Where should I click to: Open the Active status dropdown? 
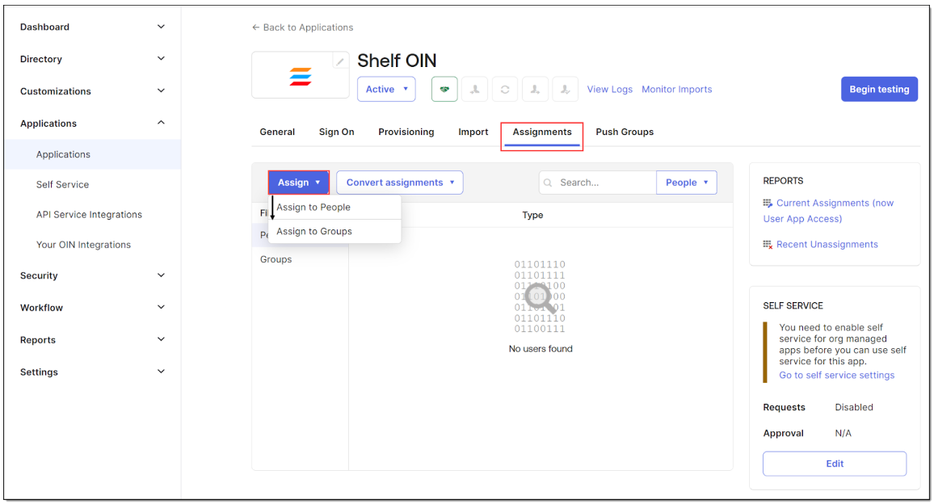pos(386,90)
